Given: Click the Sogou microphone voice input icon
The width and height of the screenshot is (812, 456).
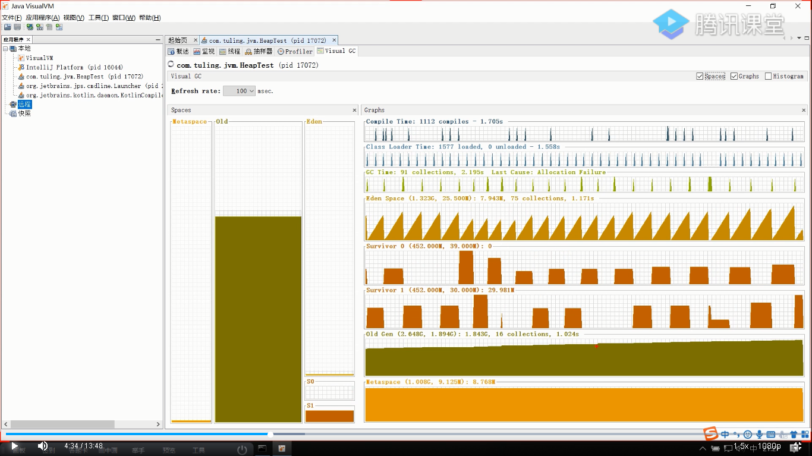Looking at the screenshot, I should click(759, 434).
